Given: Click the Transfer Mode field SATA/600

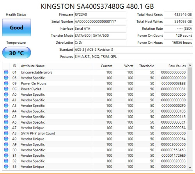Looking at the screenshot, I should tap(100, 36).
